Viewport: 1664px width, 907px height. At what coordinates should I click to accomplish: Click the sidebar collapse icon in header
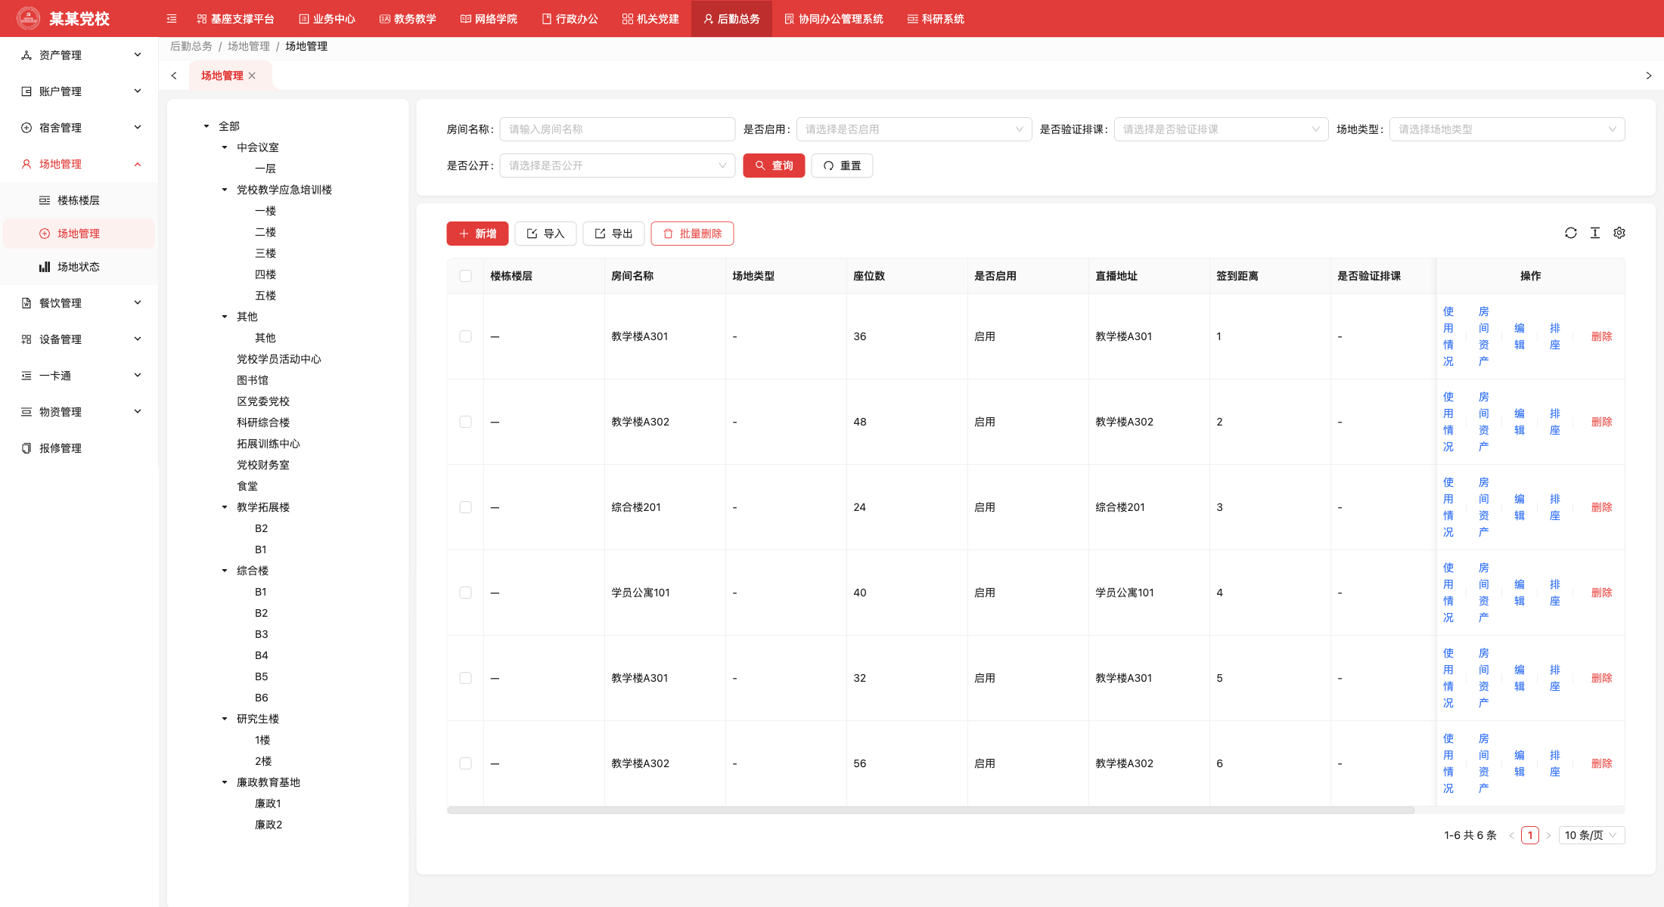click(x=172, y=19)
